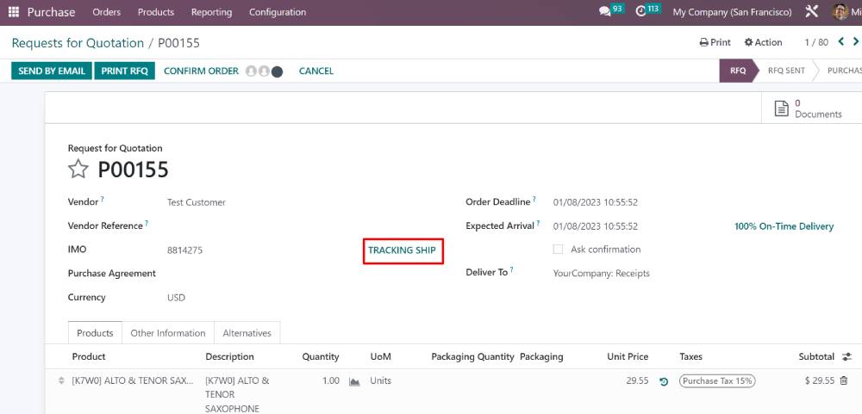Click the Product column header
Image resolution: width=862 pixels, height=414 pixels.
point(89,357)
